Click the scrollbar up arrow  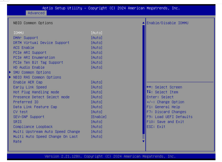click(x=143, y=23)
